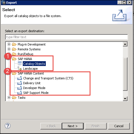Click the Developer Mode export icon
This screenshot has width=134, height=134.
point(20,88)
